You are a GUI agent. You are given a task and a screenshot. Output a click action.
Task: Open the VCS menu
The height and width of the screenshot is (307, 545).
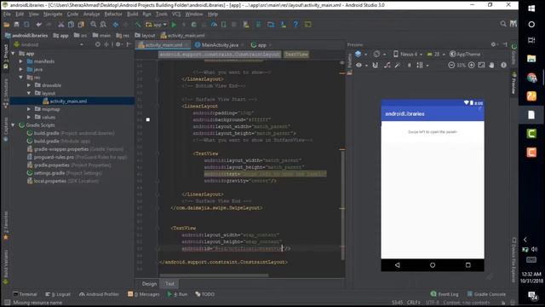coord(176,14)
